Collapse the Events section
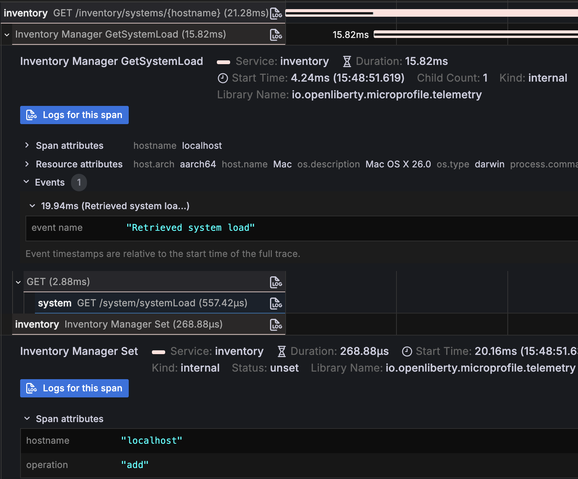Screen dimensions: 578x479 tap(26, 182)
